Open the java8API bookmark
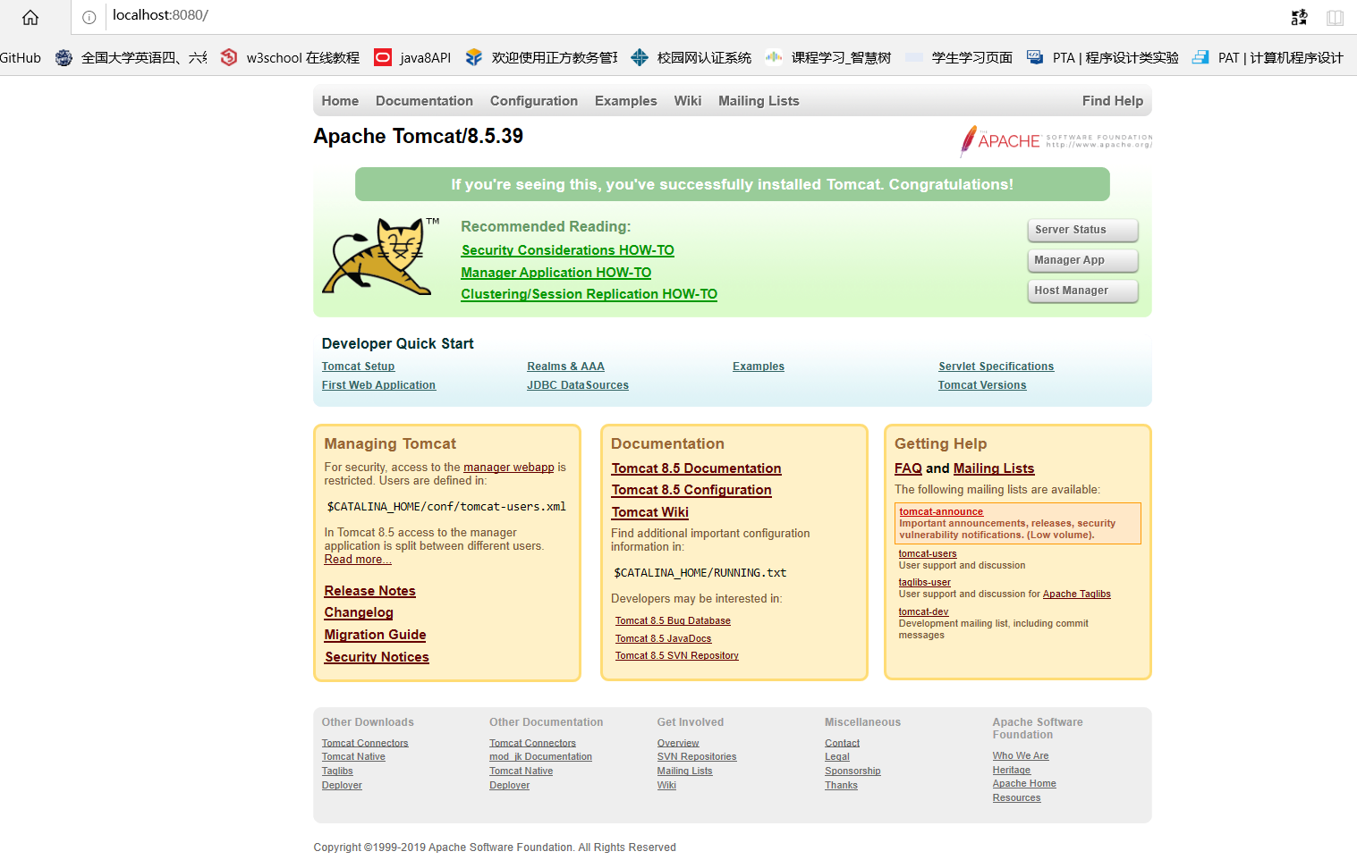The height and width of the screenshot is (860, 1357). (412, 58)
